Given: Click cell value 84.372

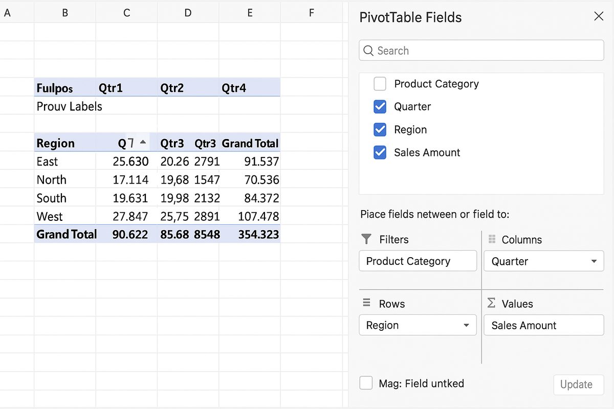Looking at the screenshot, I should [262, 198].
